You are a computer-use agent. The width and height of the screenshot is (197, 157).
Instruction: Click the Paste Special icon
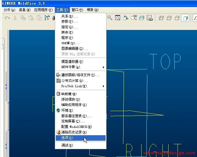tap(39, 18)
